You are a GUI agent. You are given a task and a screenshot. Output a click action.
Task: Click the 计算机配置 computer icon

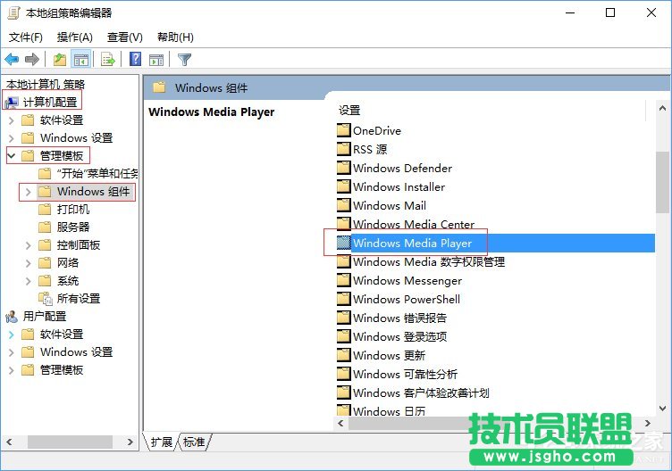pyautogui.click(x=12, y=103)
